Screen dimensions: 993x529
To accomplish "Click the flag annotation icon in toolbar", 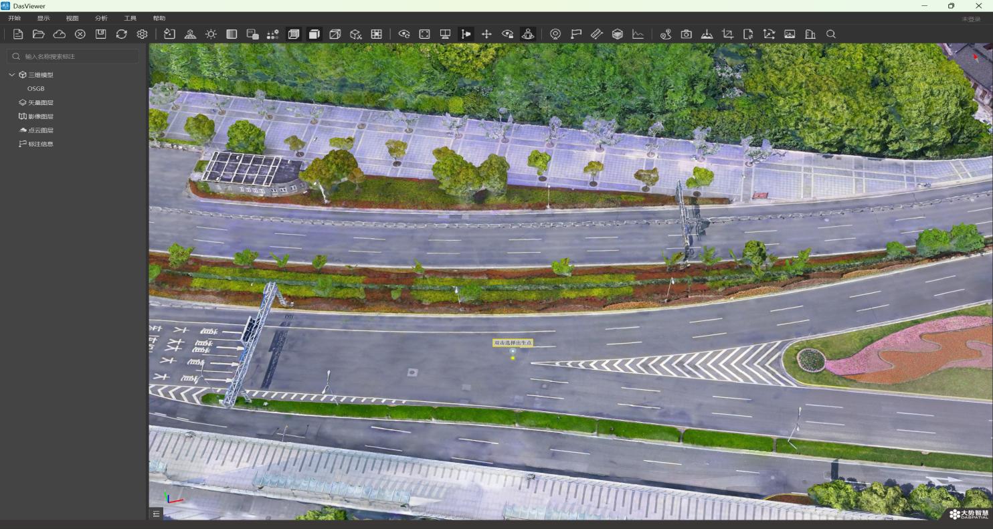I will [576, 34].
